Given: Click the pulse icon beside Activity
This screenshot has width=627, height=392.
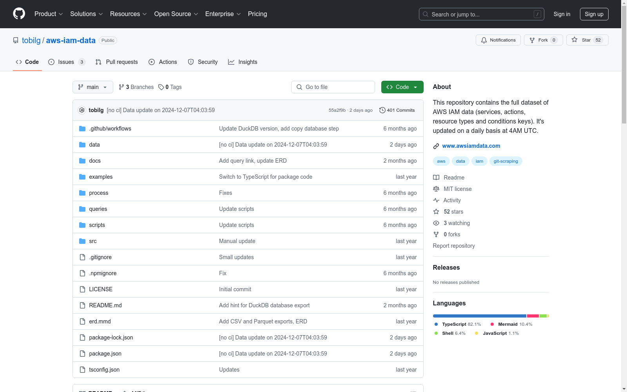Looking at the screenshot, I should pos(436,200).
